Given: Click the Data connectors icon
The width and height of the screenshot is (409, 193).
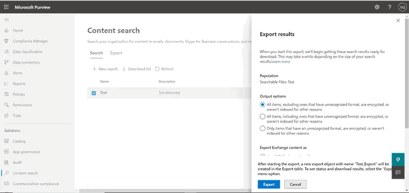Looking at the screenshot, I should (x=7, y=62).
